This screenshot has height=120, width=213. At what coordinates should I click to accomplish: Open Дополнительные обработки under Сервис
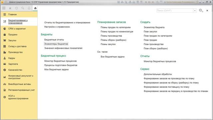(x=158, y=74)
